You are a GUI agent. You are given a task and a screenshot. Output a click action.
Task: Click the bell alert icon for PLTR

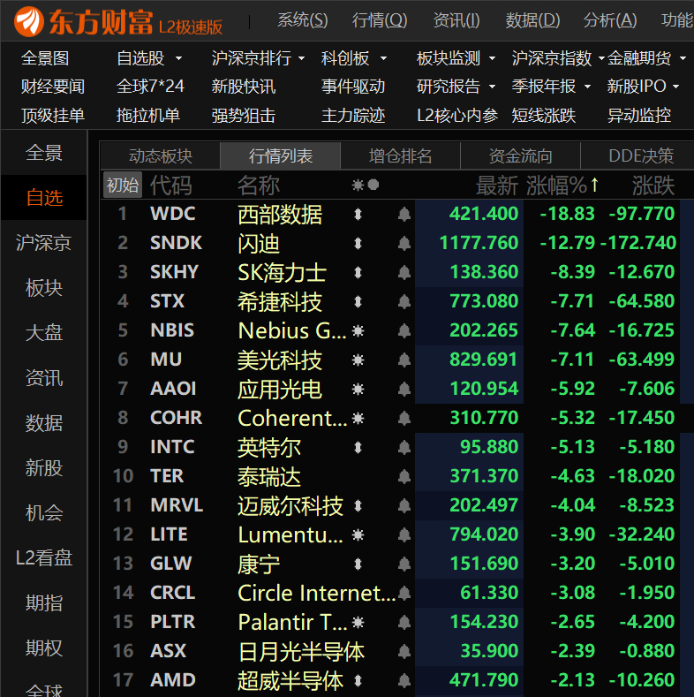(x=404, y=622)
